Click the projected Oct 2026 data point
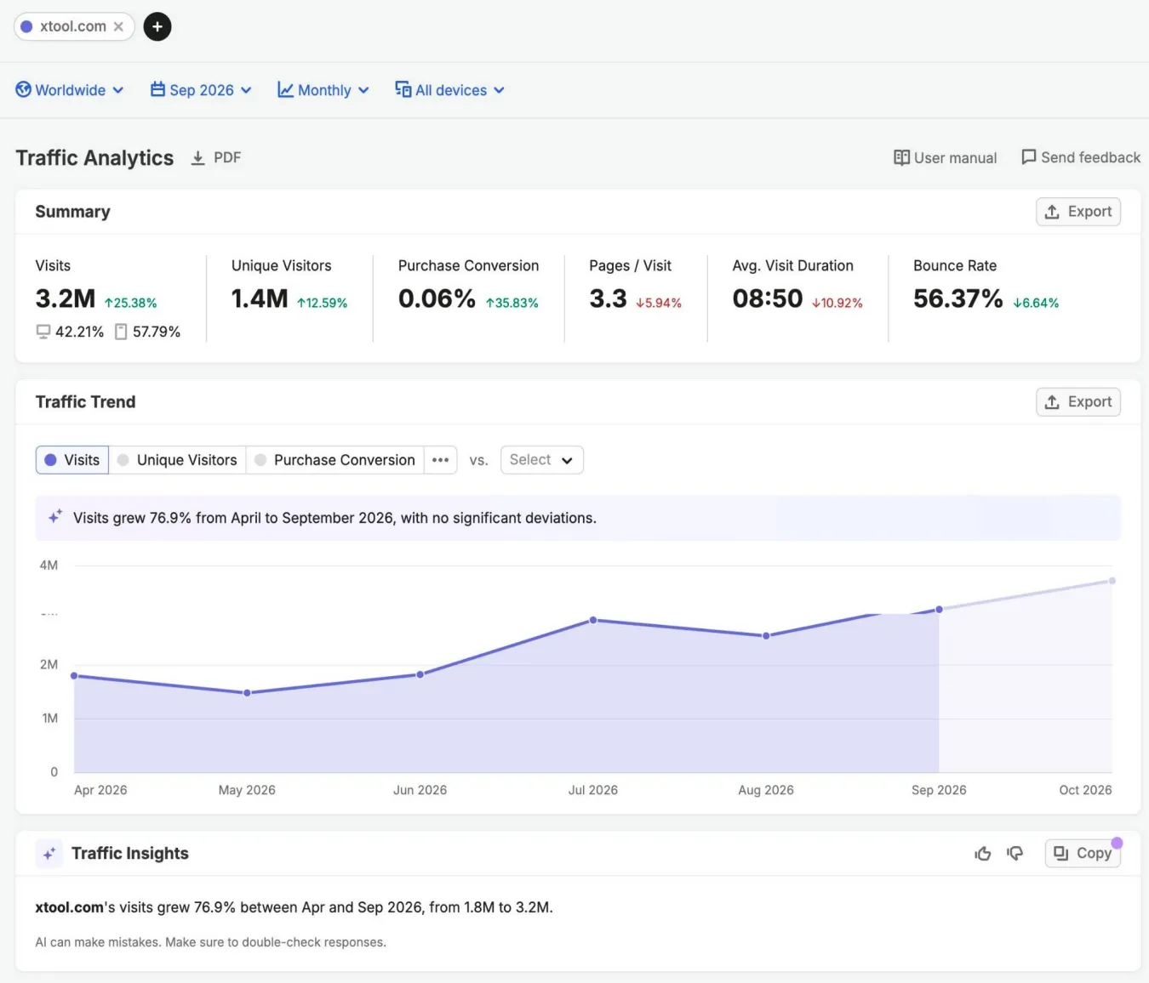The image size is (1149, 983). (x=1112, y=581)
